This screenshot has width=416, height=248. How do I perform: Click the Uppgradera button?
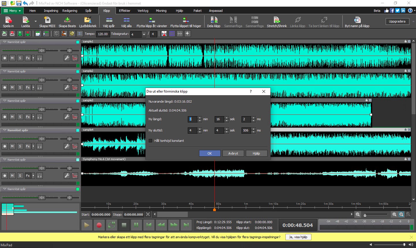point(397,21)
